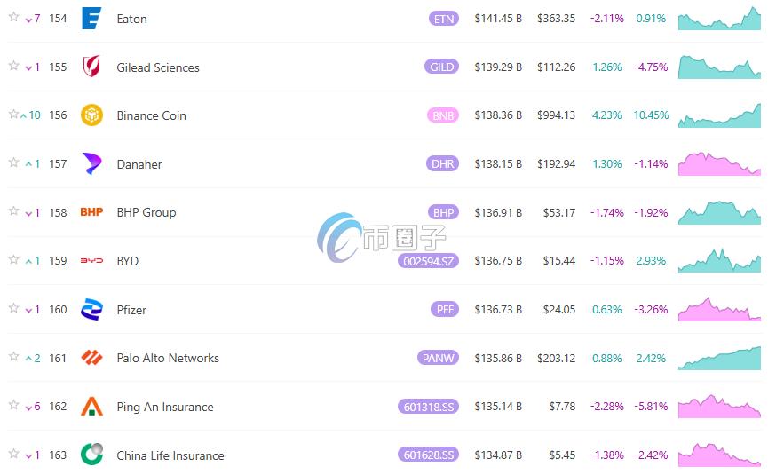Open the Gilead Sciences name link
Image resolution: width=768 pixels, height=475 pixels.
158,67
